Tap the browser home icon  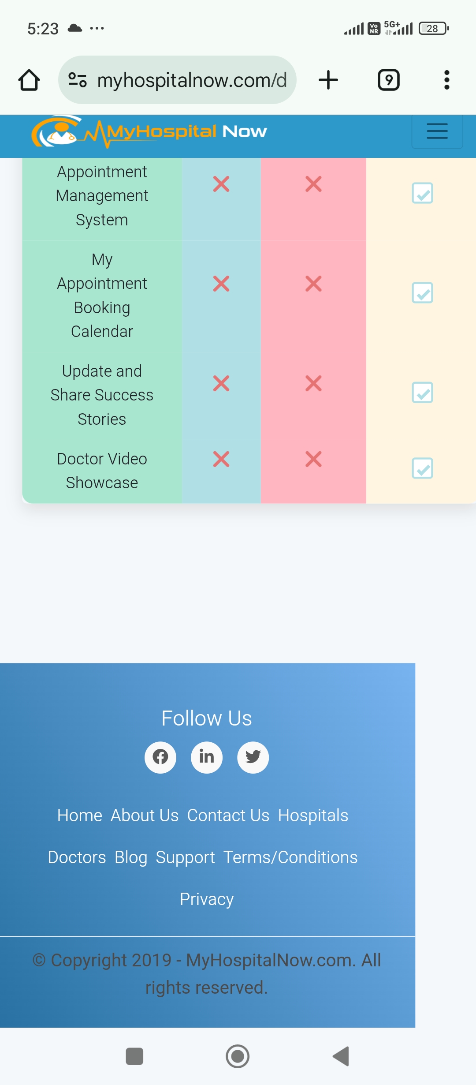pyautogui.click(x=29, y=80)
